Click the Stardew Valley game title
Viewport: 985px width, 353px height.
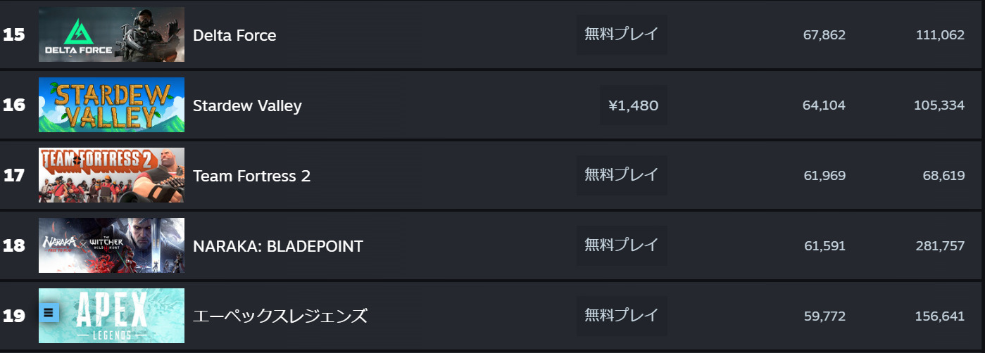pos(247,105)
